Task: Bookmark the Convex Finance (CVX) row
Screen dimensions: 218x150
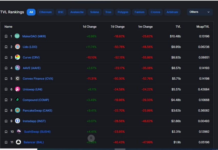Action: click(6, 79)
